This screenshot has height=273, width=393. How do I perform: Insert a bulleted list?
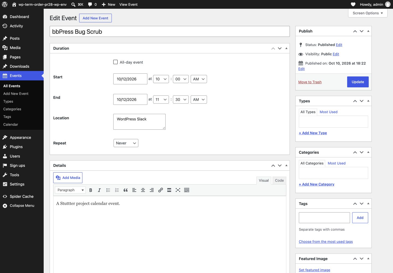tap(108, 190)
